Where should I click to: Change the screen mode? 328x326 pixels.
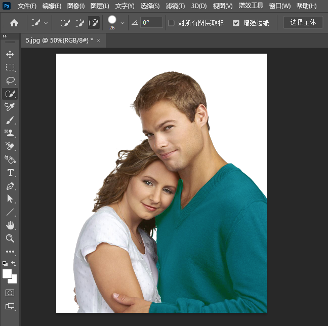pos(10,306)
